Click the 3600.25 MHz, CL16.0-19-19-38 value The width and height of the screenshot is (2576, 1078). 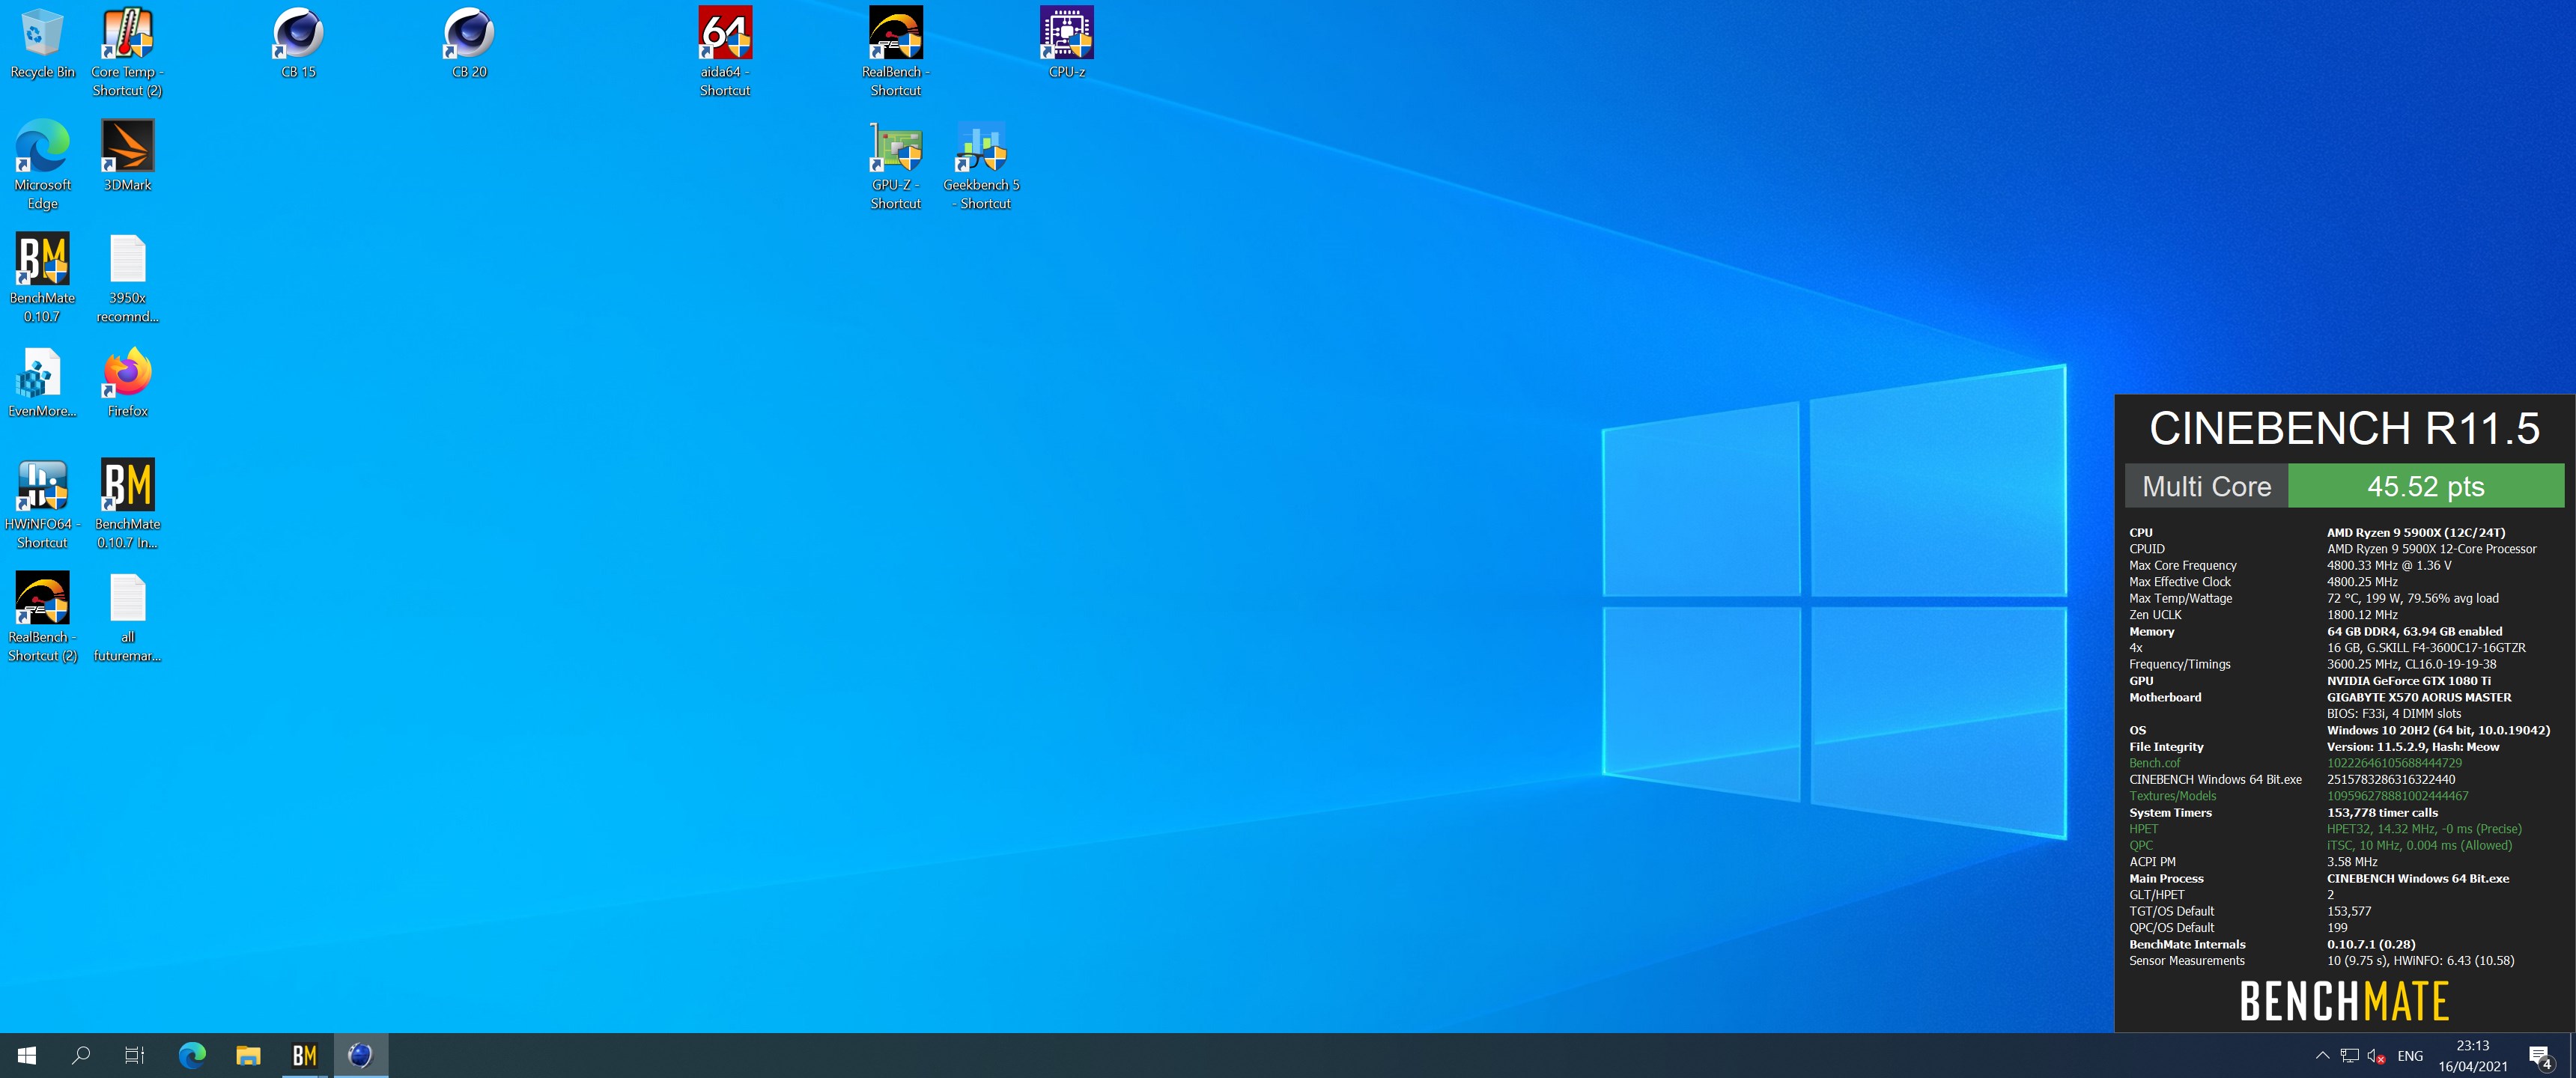tap(2411, 664)
